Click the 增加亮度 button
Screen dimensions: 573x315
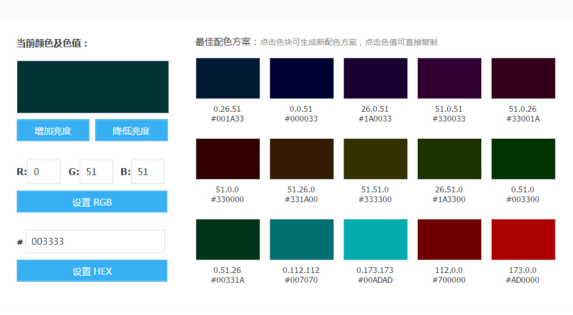tap(53, 130)
